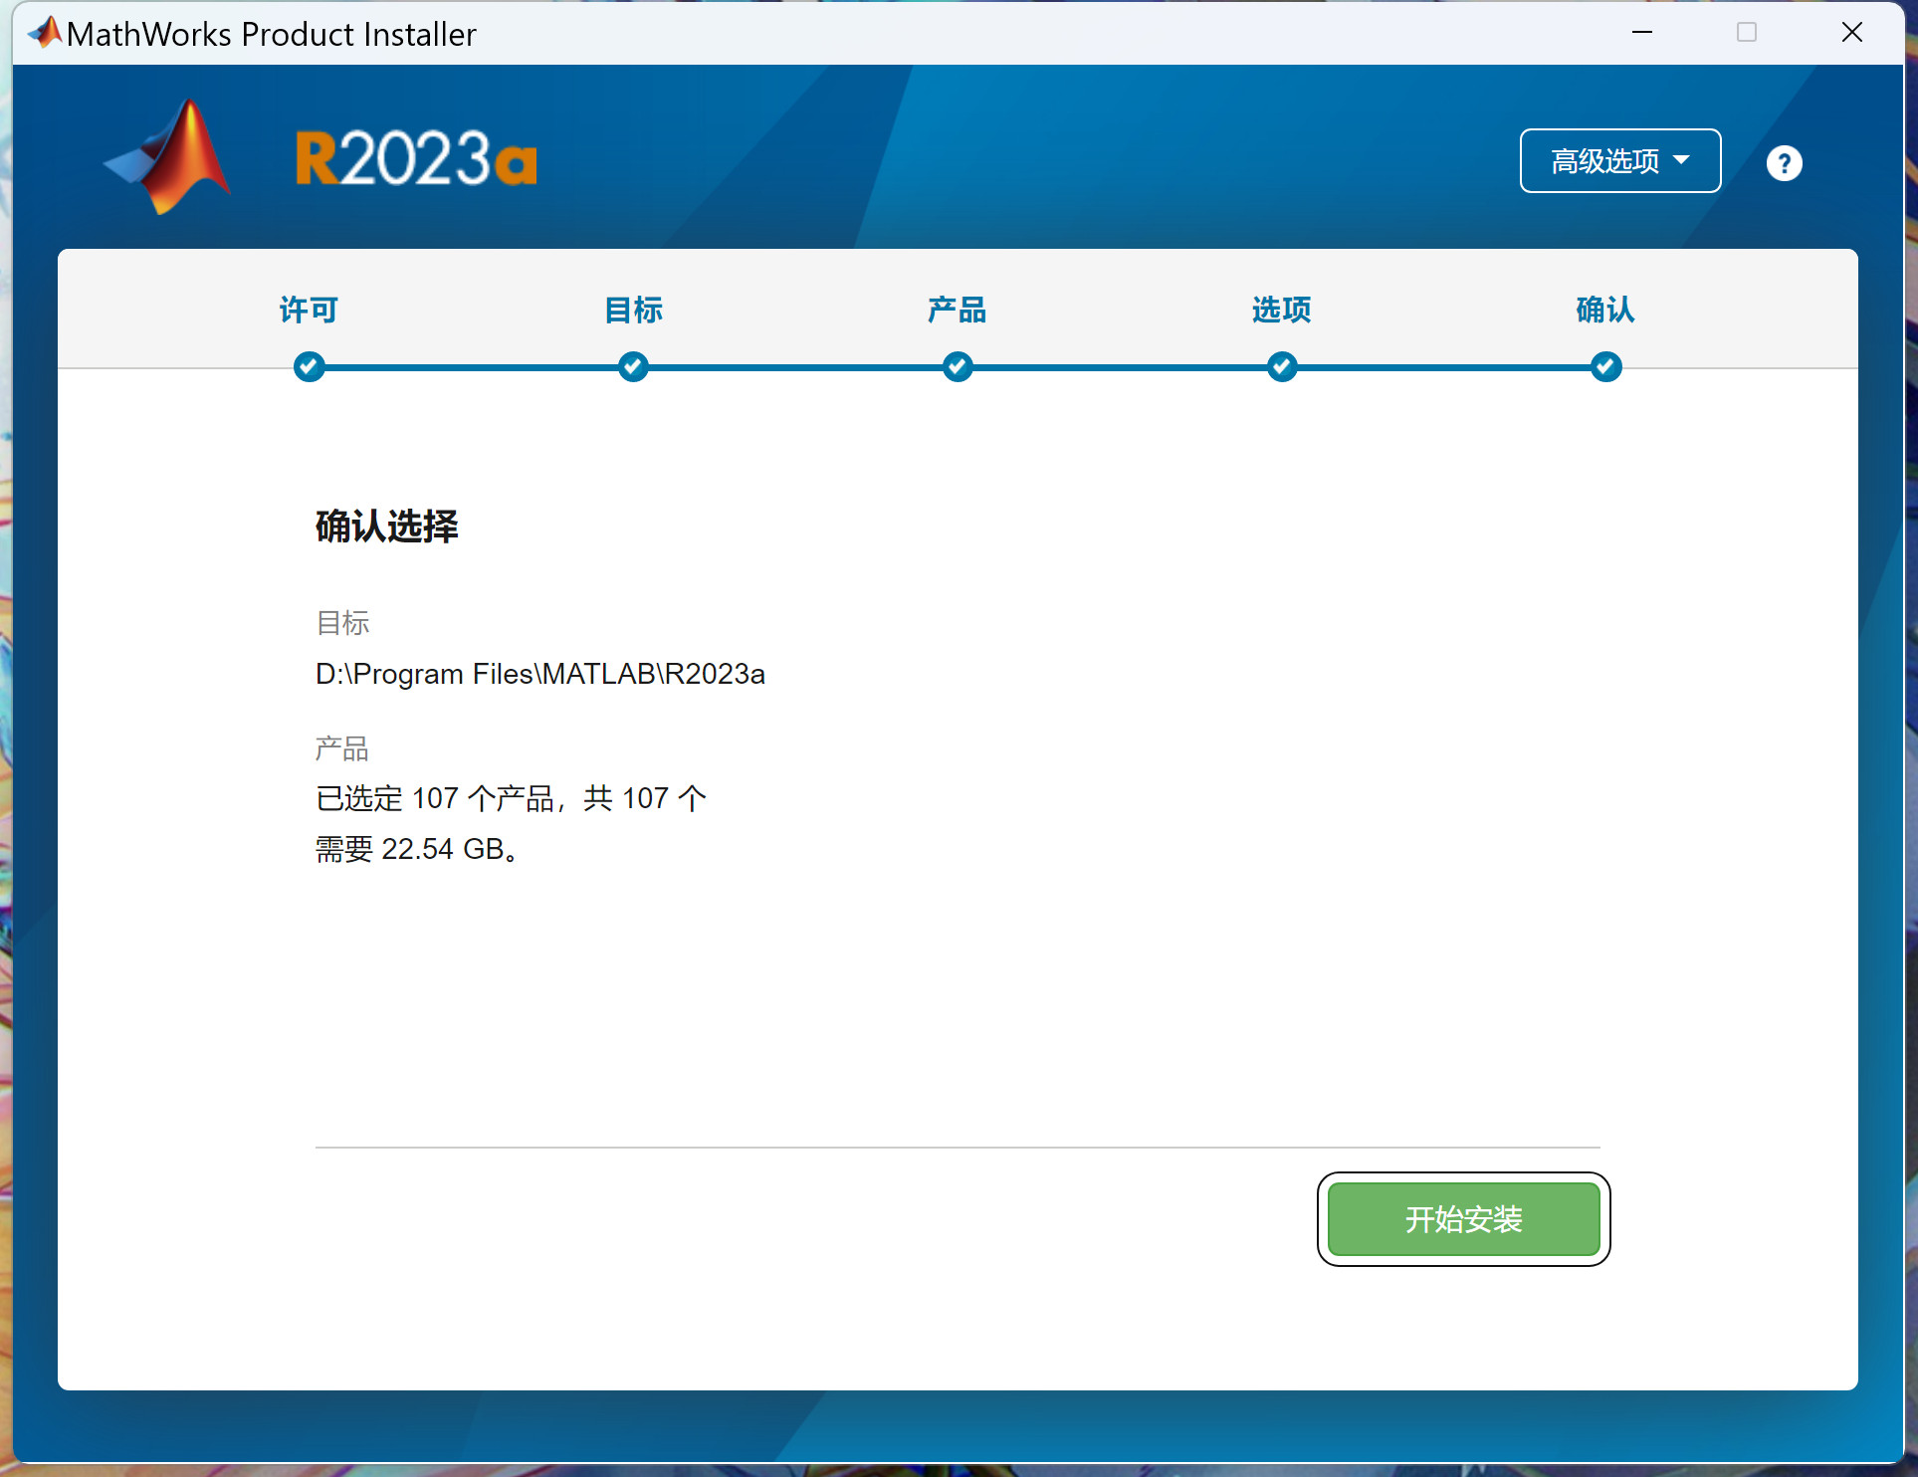
Task: Go to the 目标 step tab
Action: pyautogui.click(x=633, y=310)
